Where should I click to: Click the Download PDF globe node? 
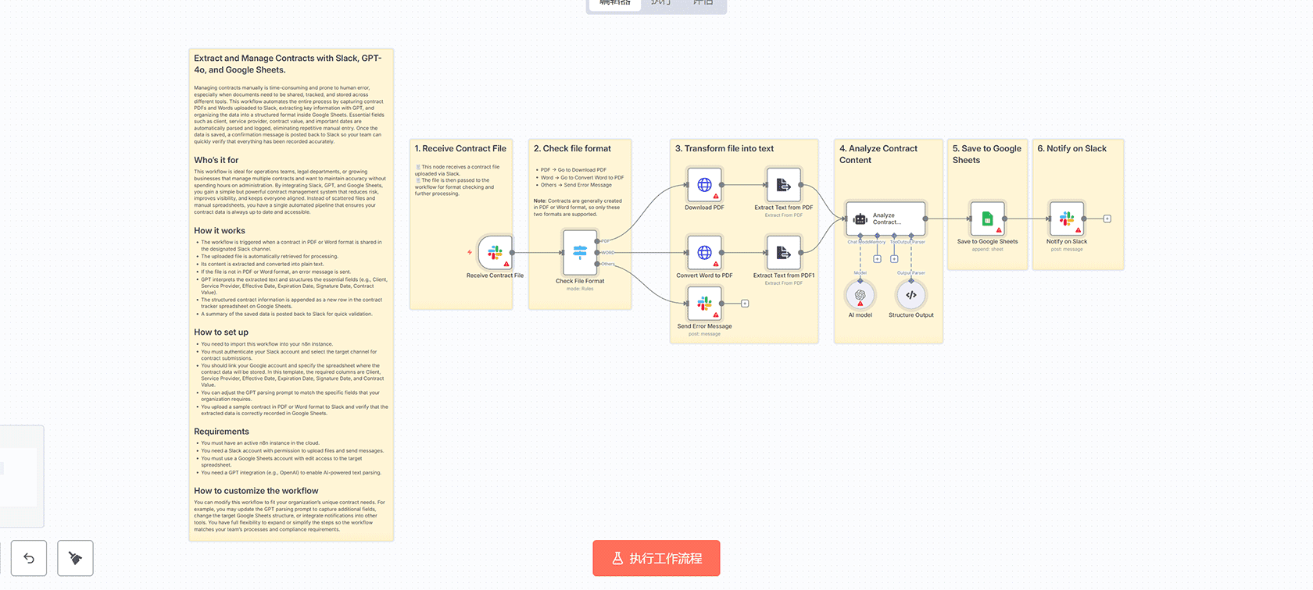(704, 185)
